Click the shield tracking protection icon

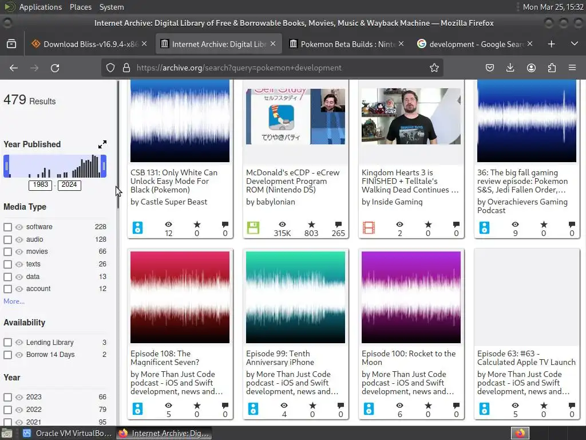pyautogui.click(x=110, y=68)
